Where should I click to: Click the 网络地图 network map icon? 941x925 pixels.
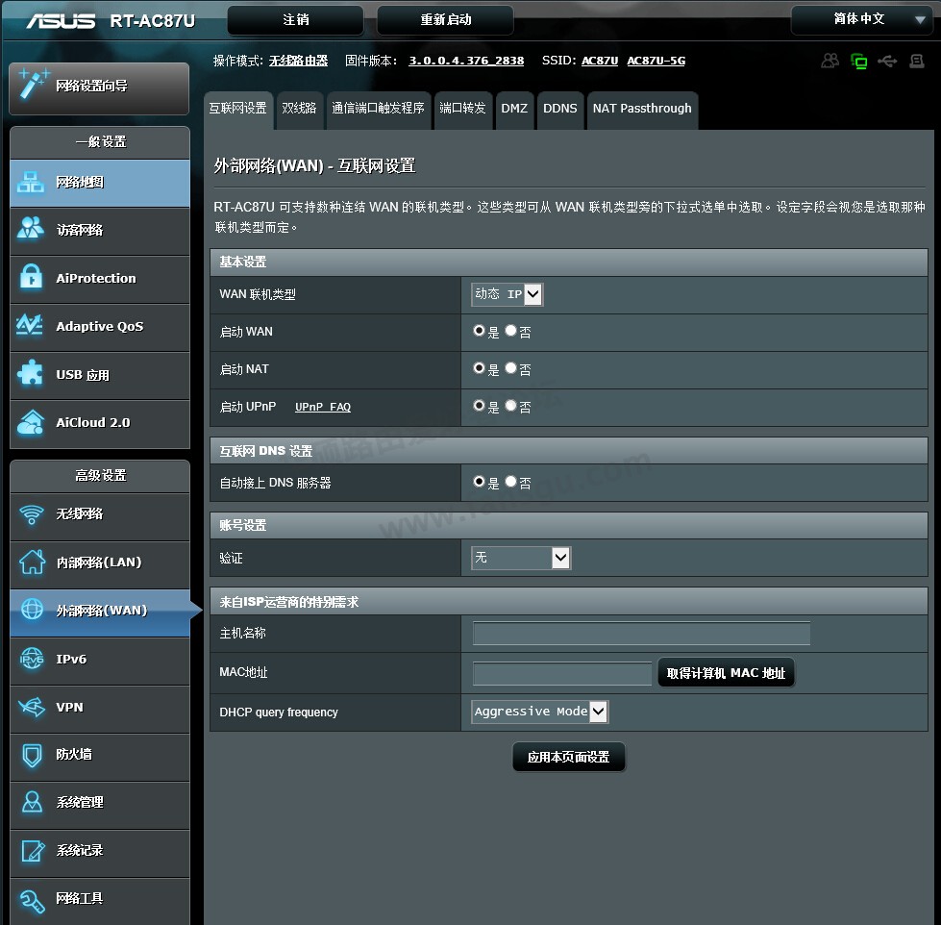pos(31,182)
